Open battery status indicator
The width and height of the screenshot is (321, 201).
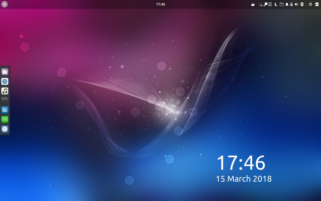point(291,4)
